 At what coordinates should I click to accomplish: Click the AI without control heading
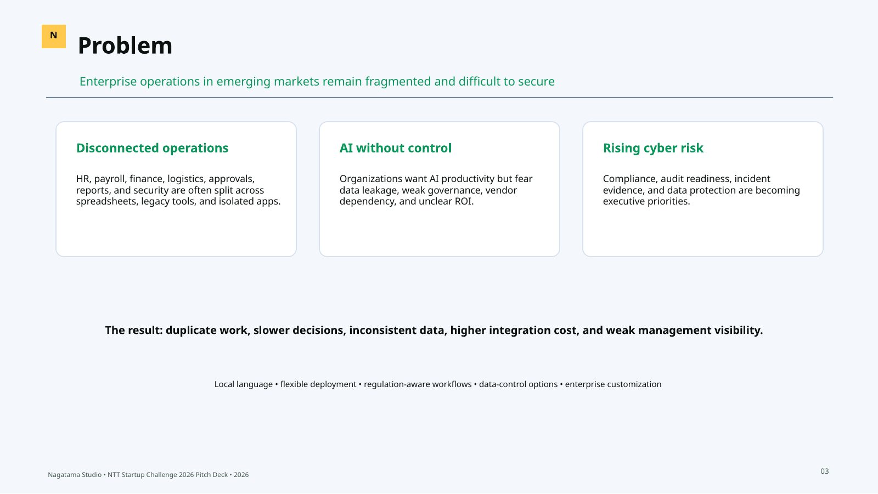coord(395,148)
